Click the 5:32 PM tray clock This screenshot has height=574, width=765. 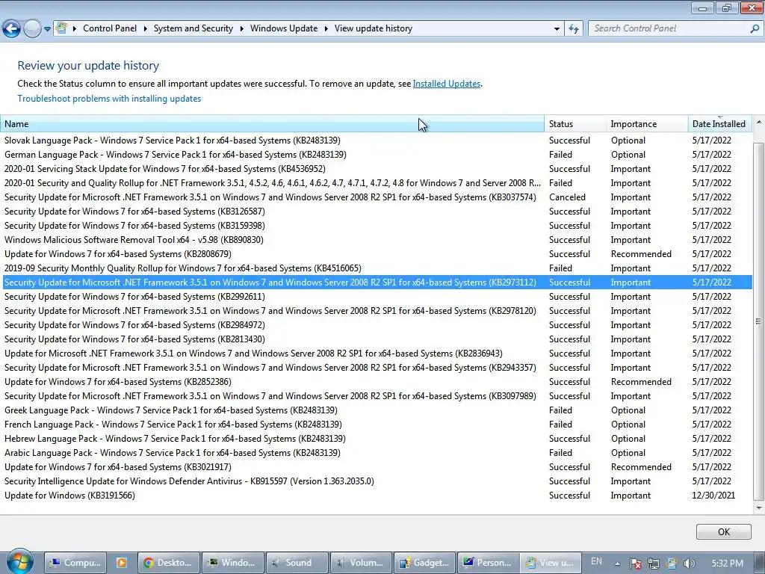(x=727, y=564)
